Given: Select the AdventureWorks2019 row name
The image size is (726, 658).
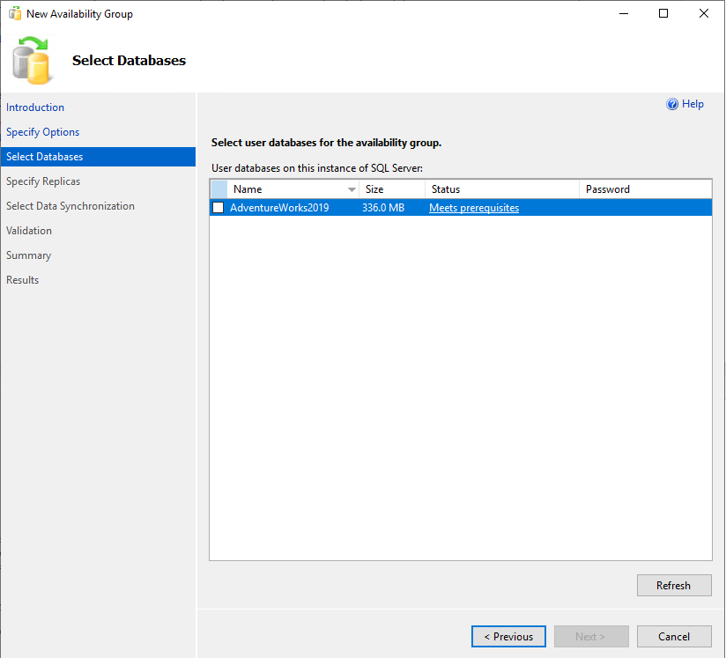Looking at the screenshot, I should pos(278,208).
